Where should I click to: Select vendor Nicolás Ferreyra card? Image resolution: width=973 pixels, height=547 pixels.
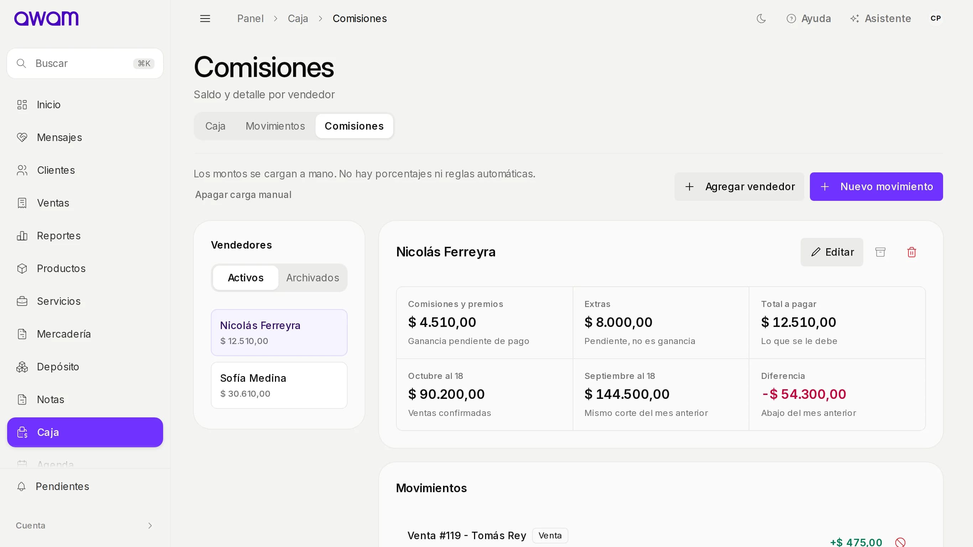(279, 333)
